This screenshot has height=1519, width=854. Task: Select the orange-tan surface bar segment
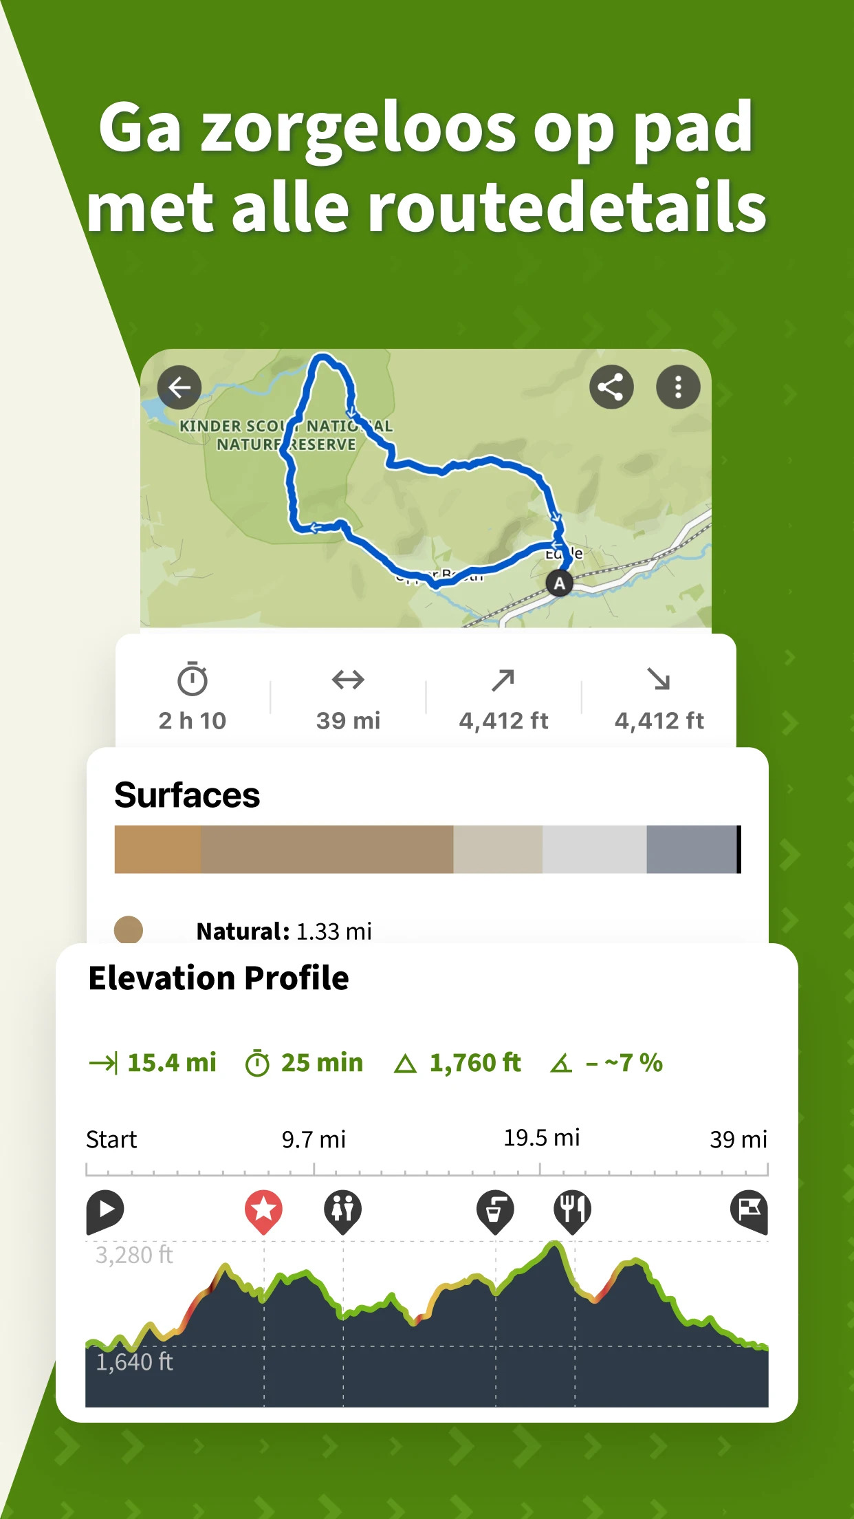(157, 849)
